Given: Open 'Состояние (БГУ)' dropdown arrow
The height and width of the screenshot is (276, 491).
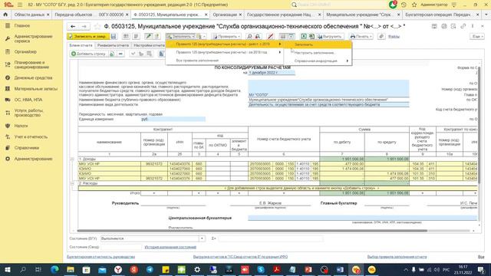Looking at the screenshot, I should click(x=202, y=238).
